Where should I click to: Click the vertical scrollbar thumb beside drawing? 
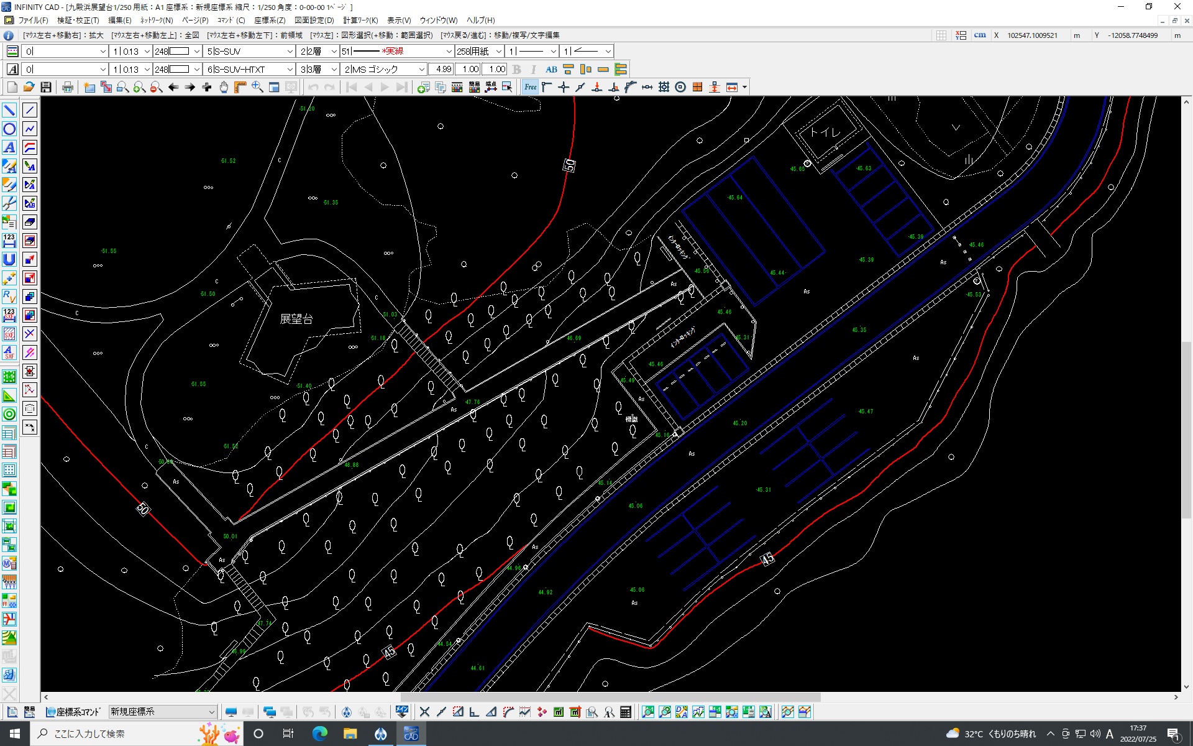(1186, 430)
